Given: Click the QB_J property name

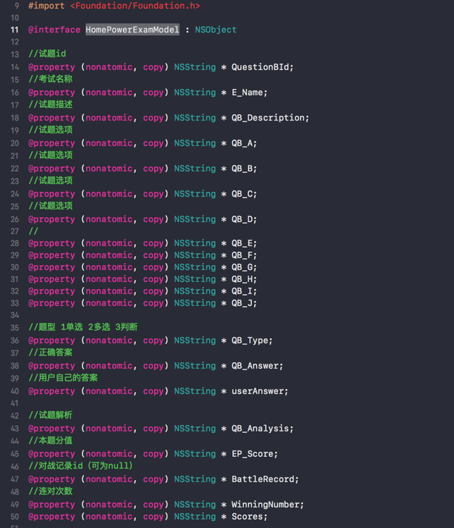Looking at the screenshot, I should coord(242,303).
